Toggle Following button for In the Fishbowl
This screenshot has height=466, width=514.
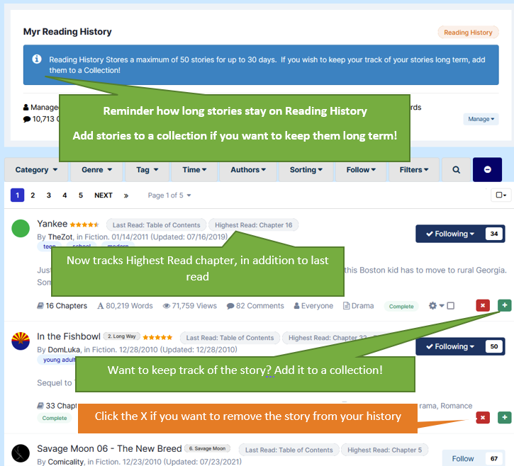pyautogui.click(x=450, y=346)
